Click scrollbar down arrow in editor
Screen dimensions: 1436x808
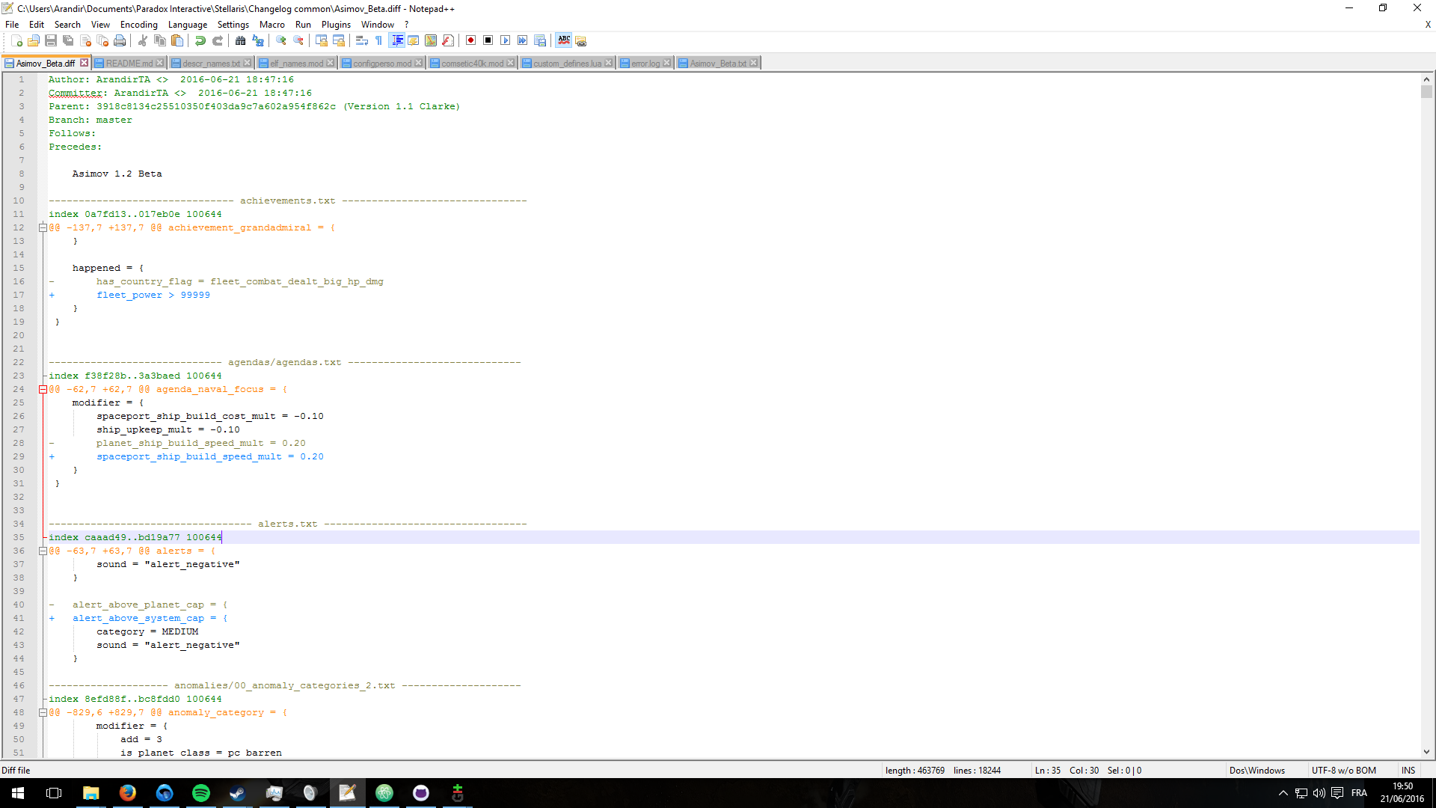[x=1426, y=752]
